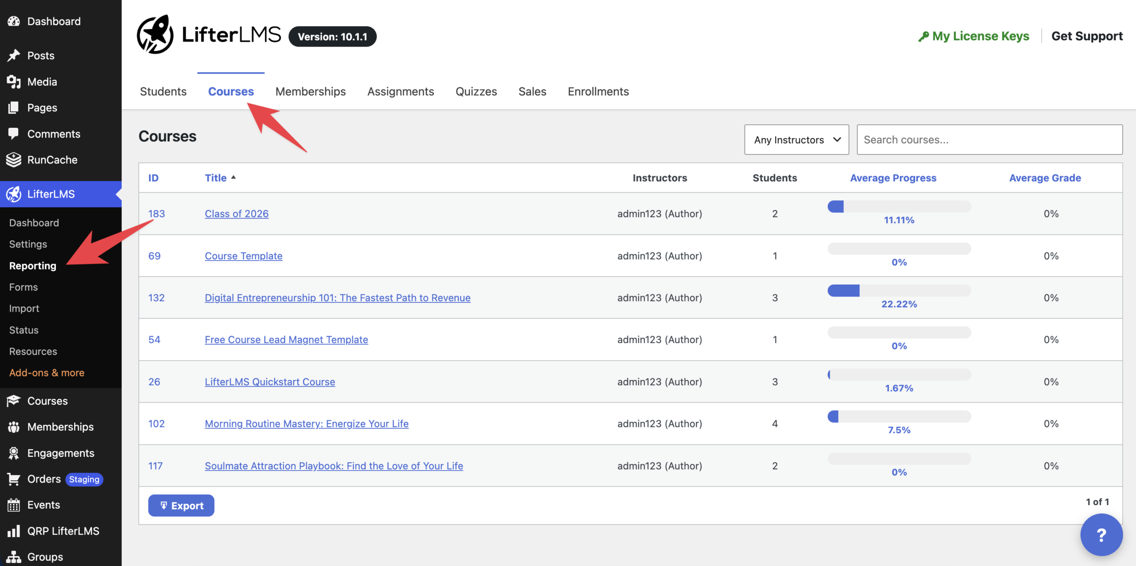Open LifterLMS Forms submenu item
The image size is (1136, 566).
pyautogui.click(x=24, y=287)
